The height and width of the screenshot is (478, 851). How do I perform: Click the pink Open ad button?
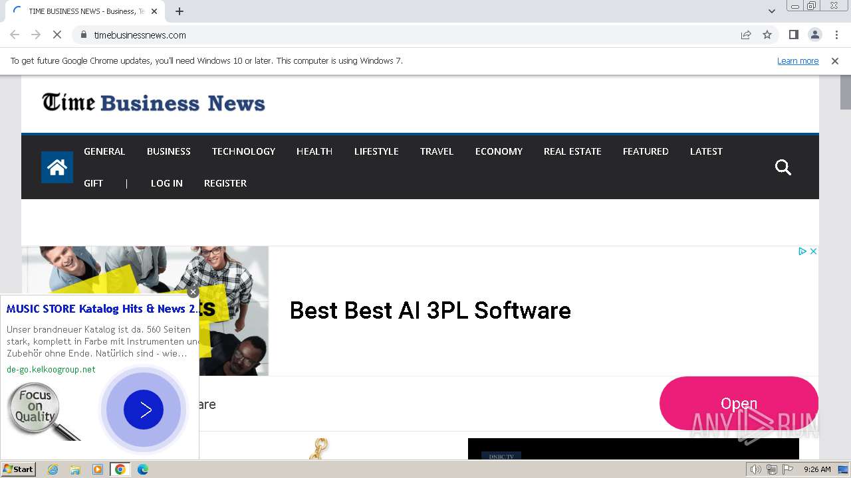(x=739, y=404)
